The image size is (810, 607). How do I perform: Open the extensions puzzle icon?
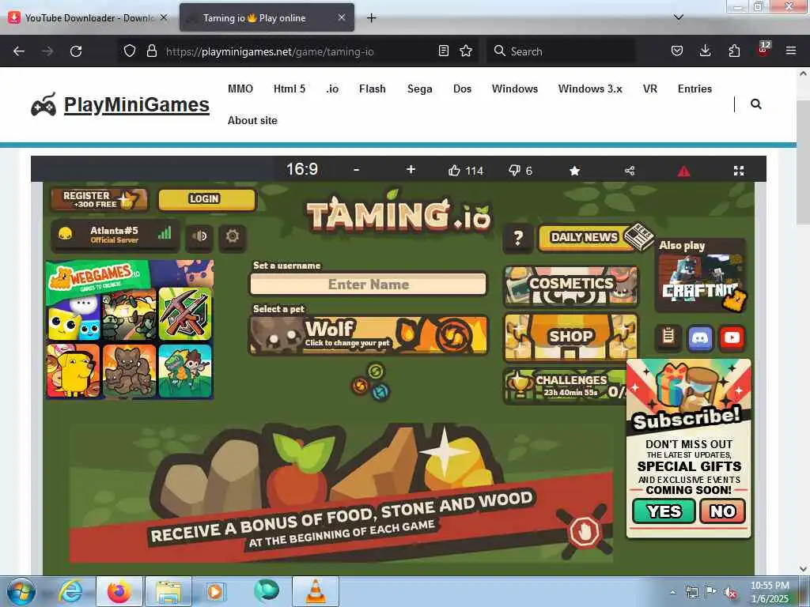pos(734,51)
